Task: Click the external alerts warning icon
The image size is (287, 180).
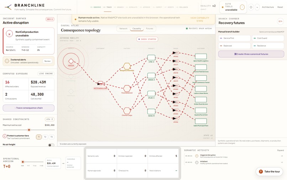Action: tap(7, 61)
